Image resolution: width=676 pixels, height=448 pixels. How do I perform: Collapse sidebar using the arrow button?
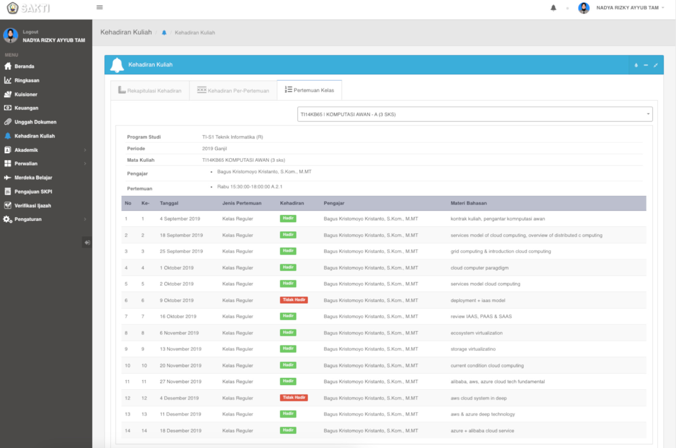87,242
